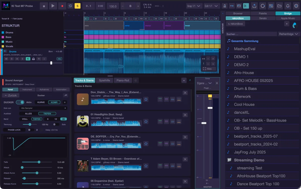This screenshot has height=189, width=301.
Task: Toggle the K button on Drums track
Action: click(28, 59)
